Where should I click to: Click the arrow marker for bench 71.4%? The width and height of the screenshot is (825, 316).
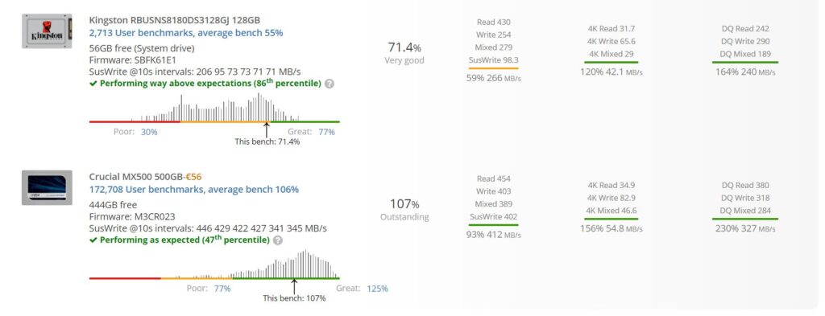[267, 129]
